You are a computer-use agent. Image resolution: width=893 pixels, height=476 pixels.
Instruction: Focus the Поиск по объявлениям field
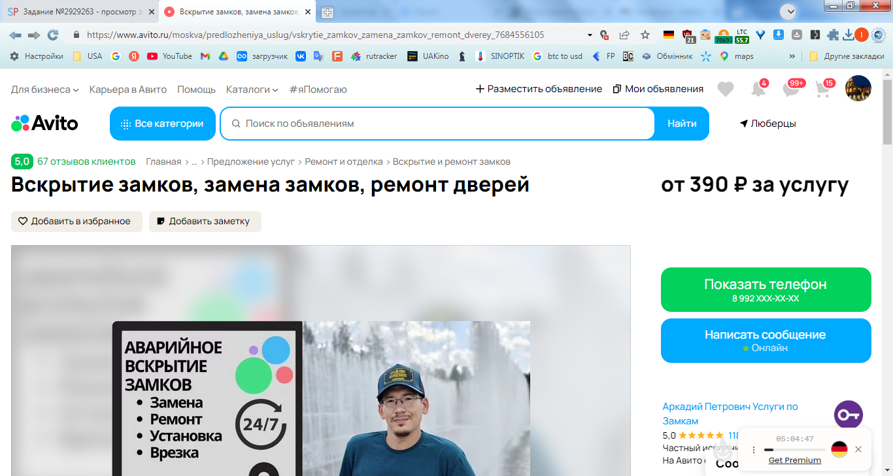437,124
